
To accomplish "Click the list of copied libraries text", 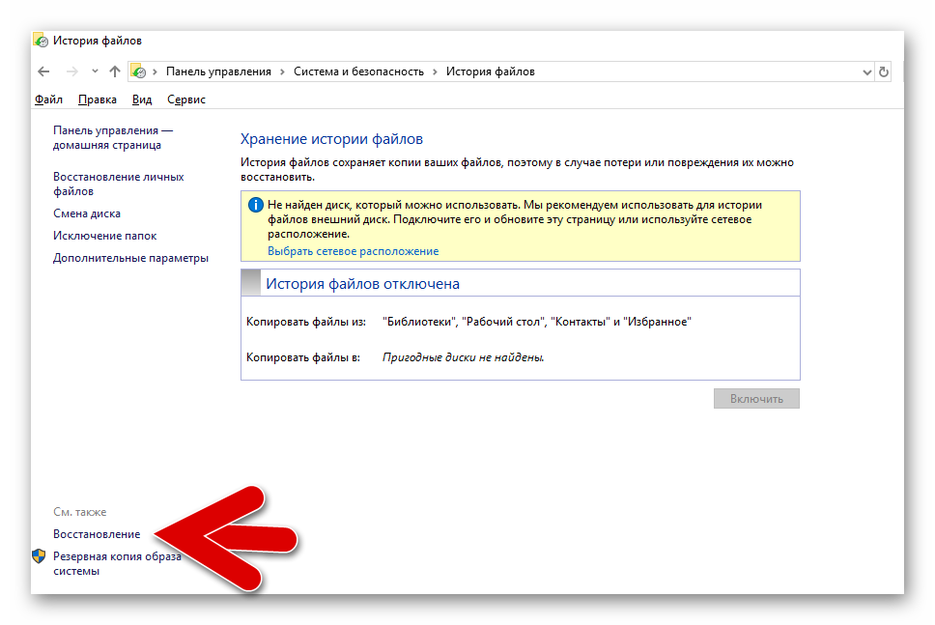I will (537, 322).
